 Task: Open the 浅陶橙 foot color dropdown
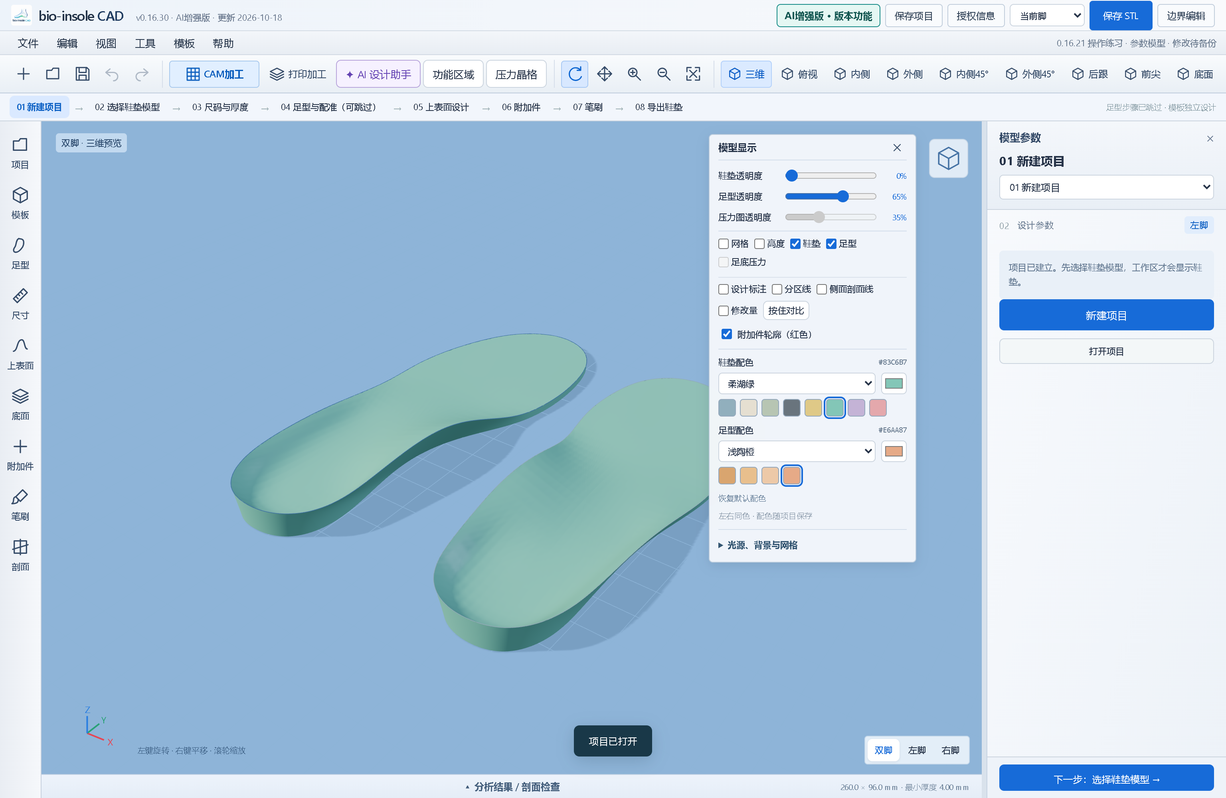click(x=797, y=451)
